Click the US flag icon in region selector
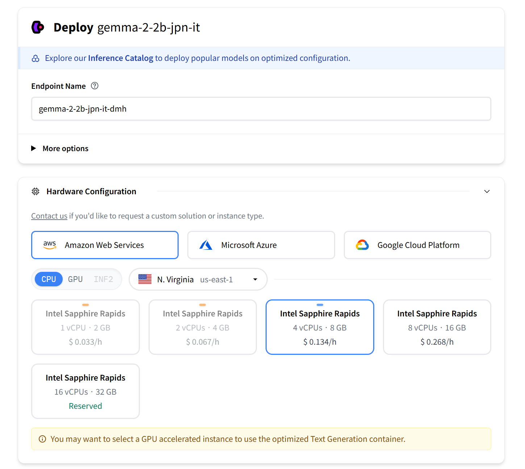525x469 pixels. (x=145, y=279)
